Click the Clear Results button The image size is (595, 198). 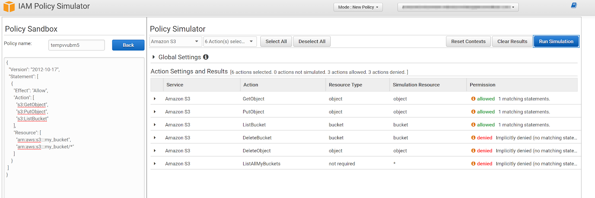[512, 42]
